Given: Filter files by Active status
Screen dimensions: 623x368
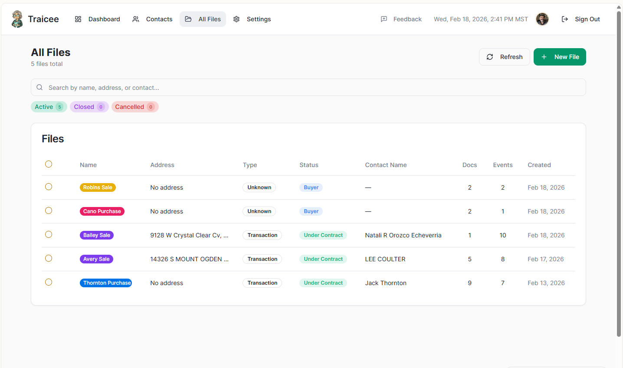Looking at the screenshot, I should (x=49, y=107).
